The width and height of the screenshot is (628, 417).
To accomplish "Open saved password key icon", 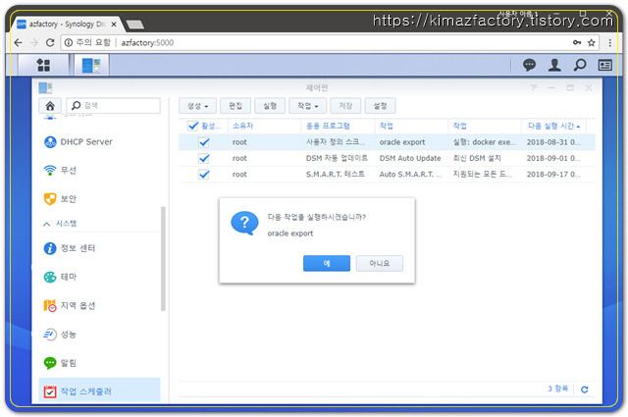I will (577, 42).
